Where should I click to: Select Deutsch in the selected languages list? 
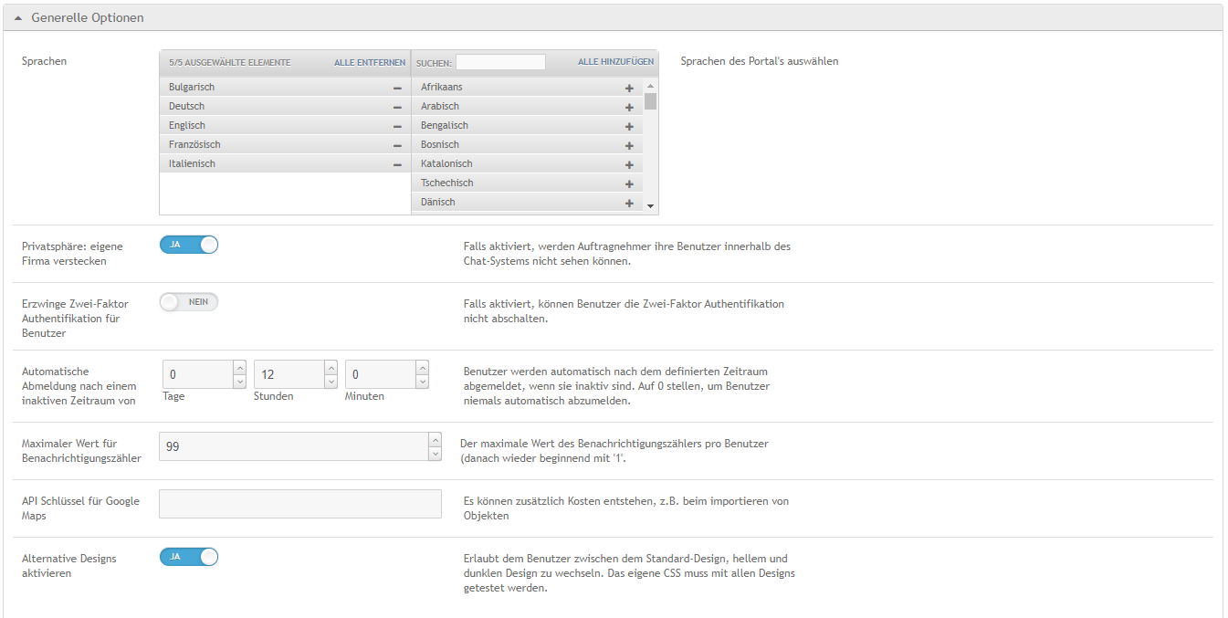(285, 107)
